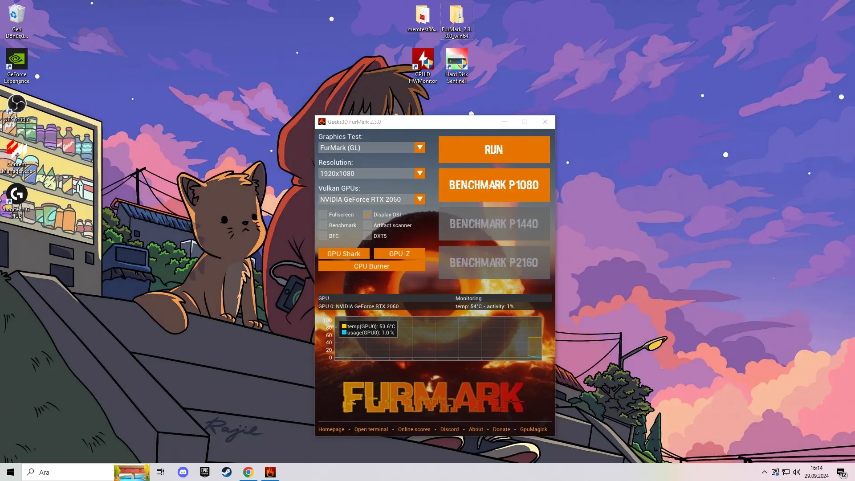855x481 pixels.
Task: Click the 'temp: 54°C - activity: 1%' readout
Action: pos(484,306)
